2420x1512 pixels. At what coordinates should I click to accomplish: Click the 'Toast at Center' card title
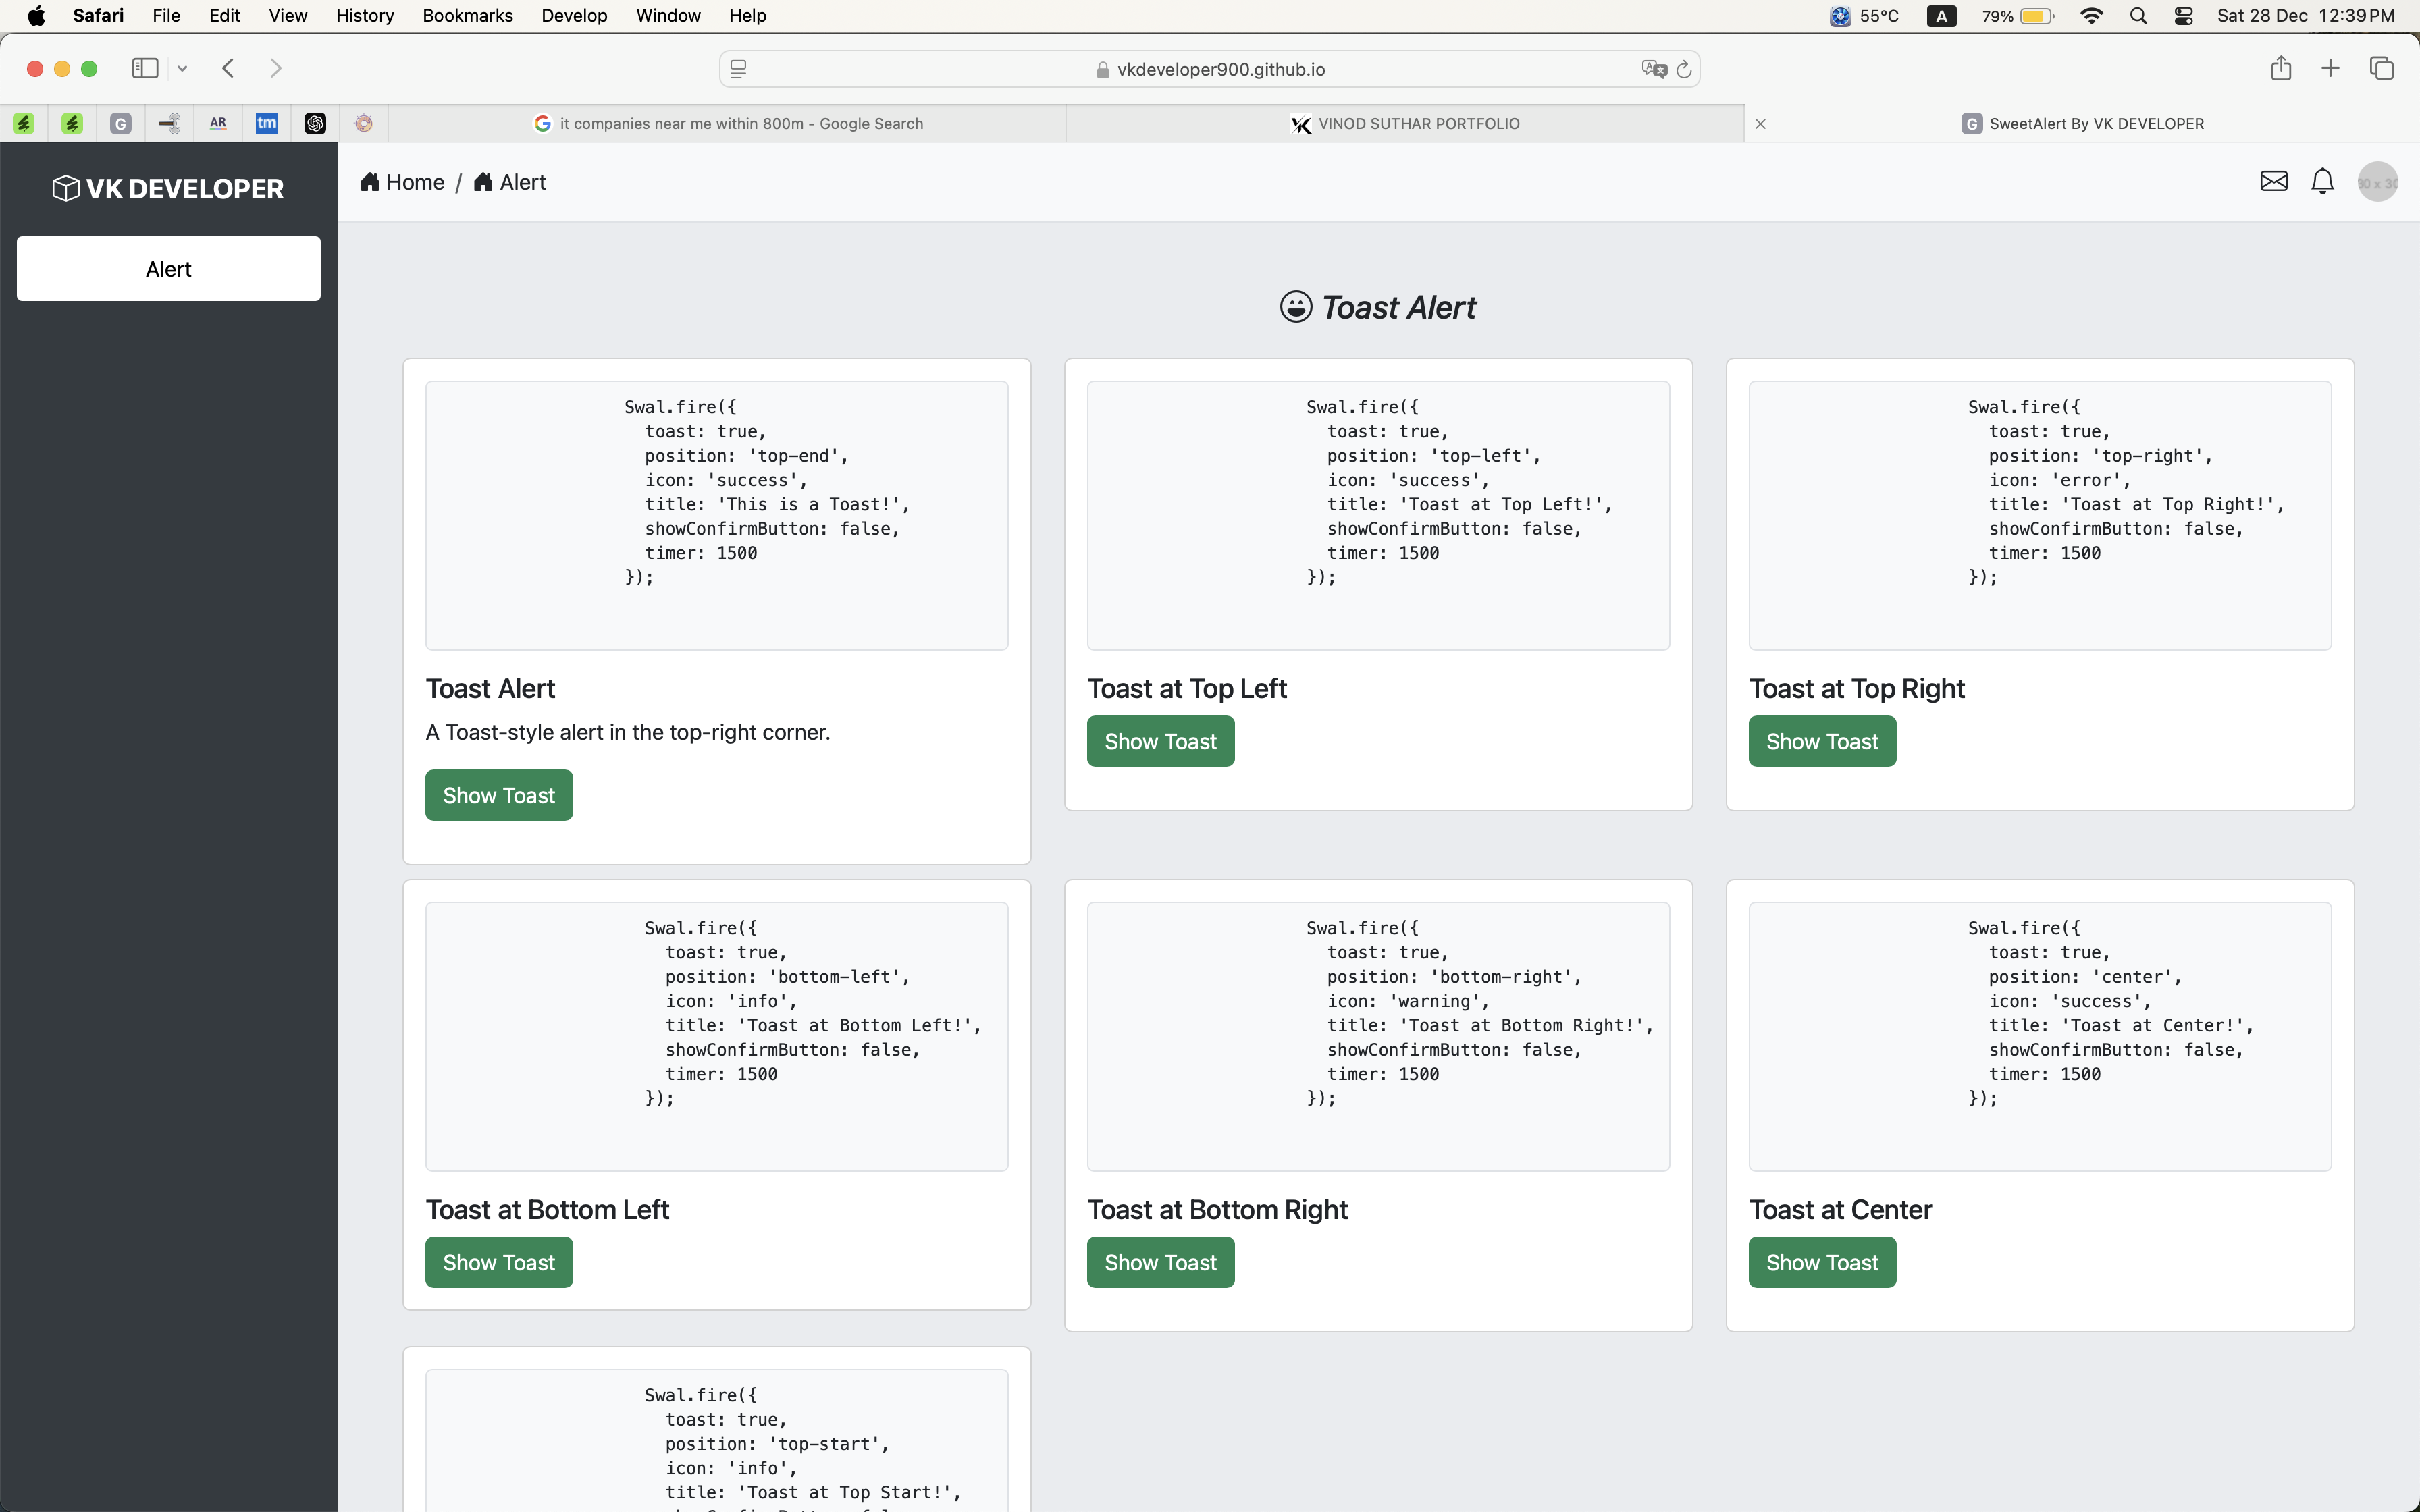1840,1209
